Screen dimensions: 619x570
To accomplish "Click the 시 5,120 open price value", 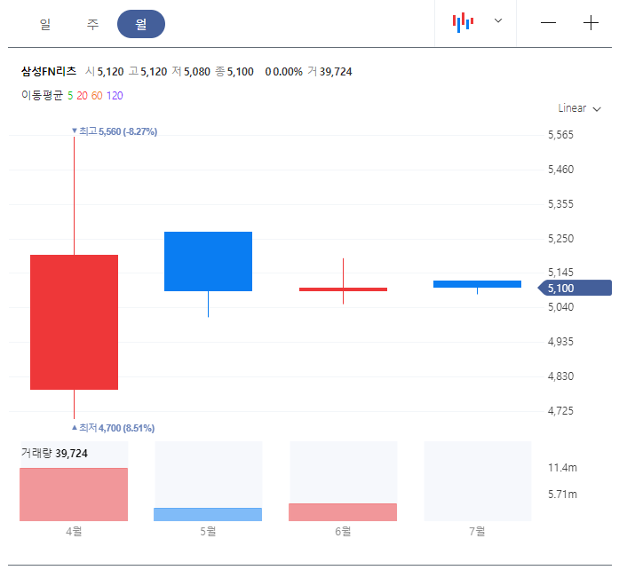I will click(105, 71).
